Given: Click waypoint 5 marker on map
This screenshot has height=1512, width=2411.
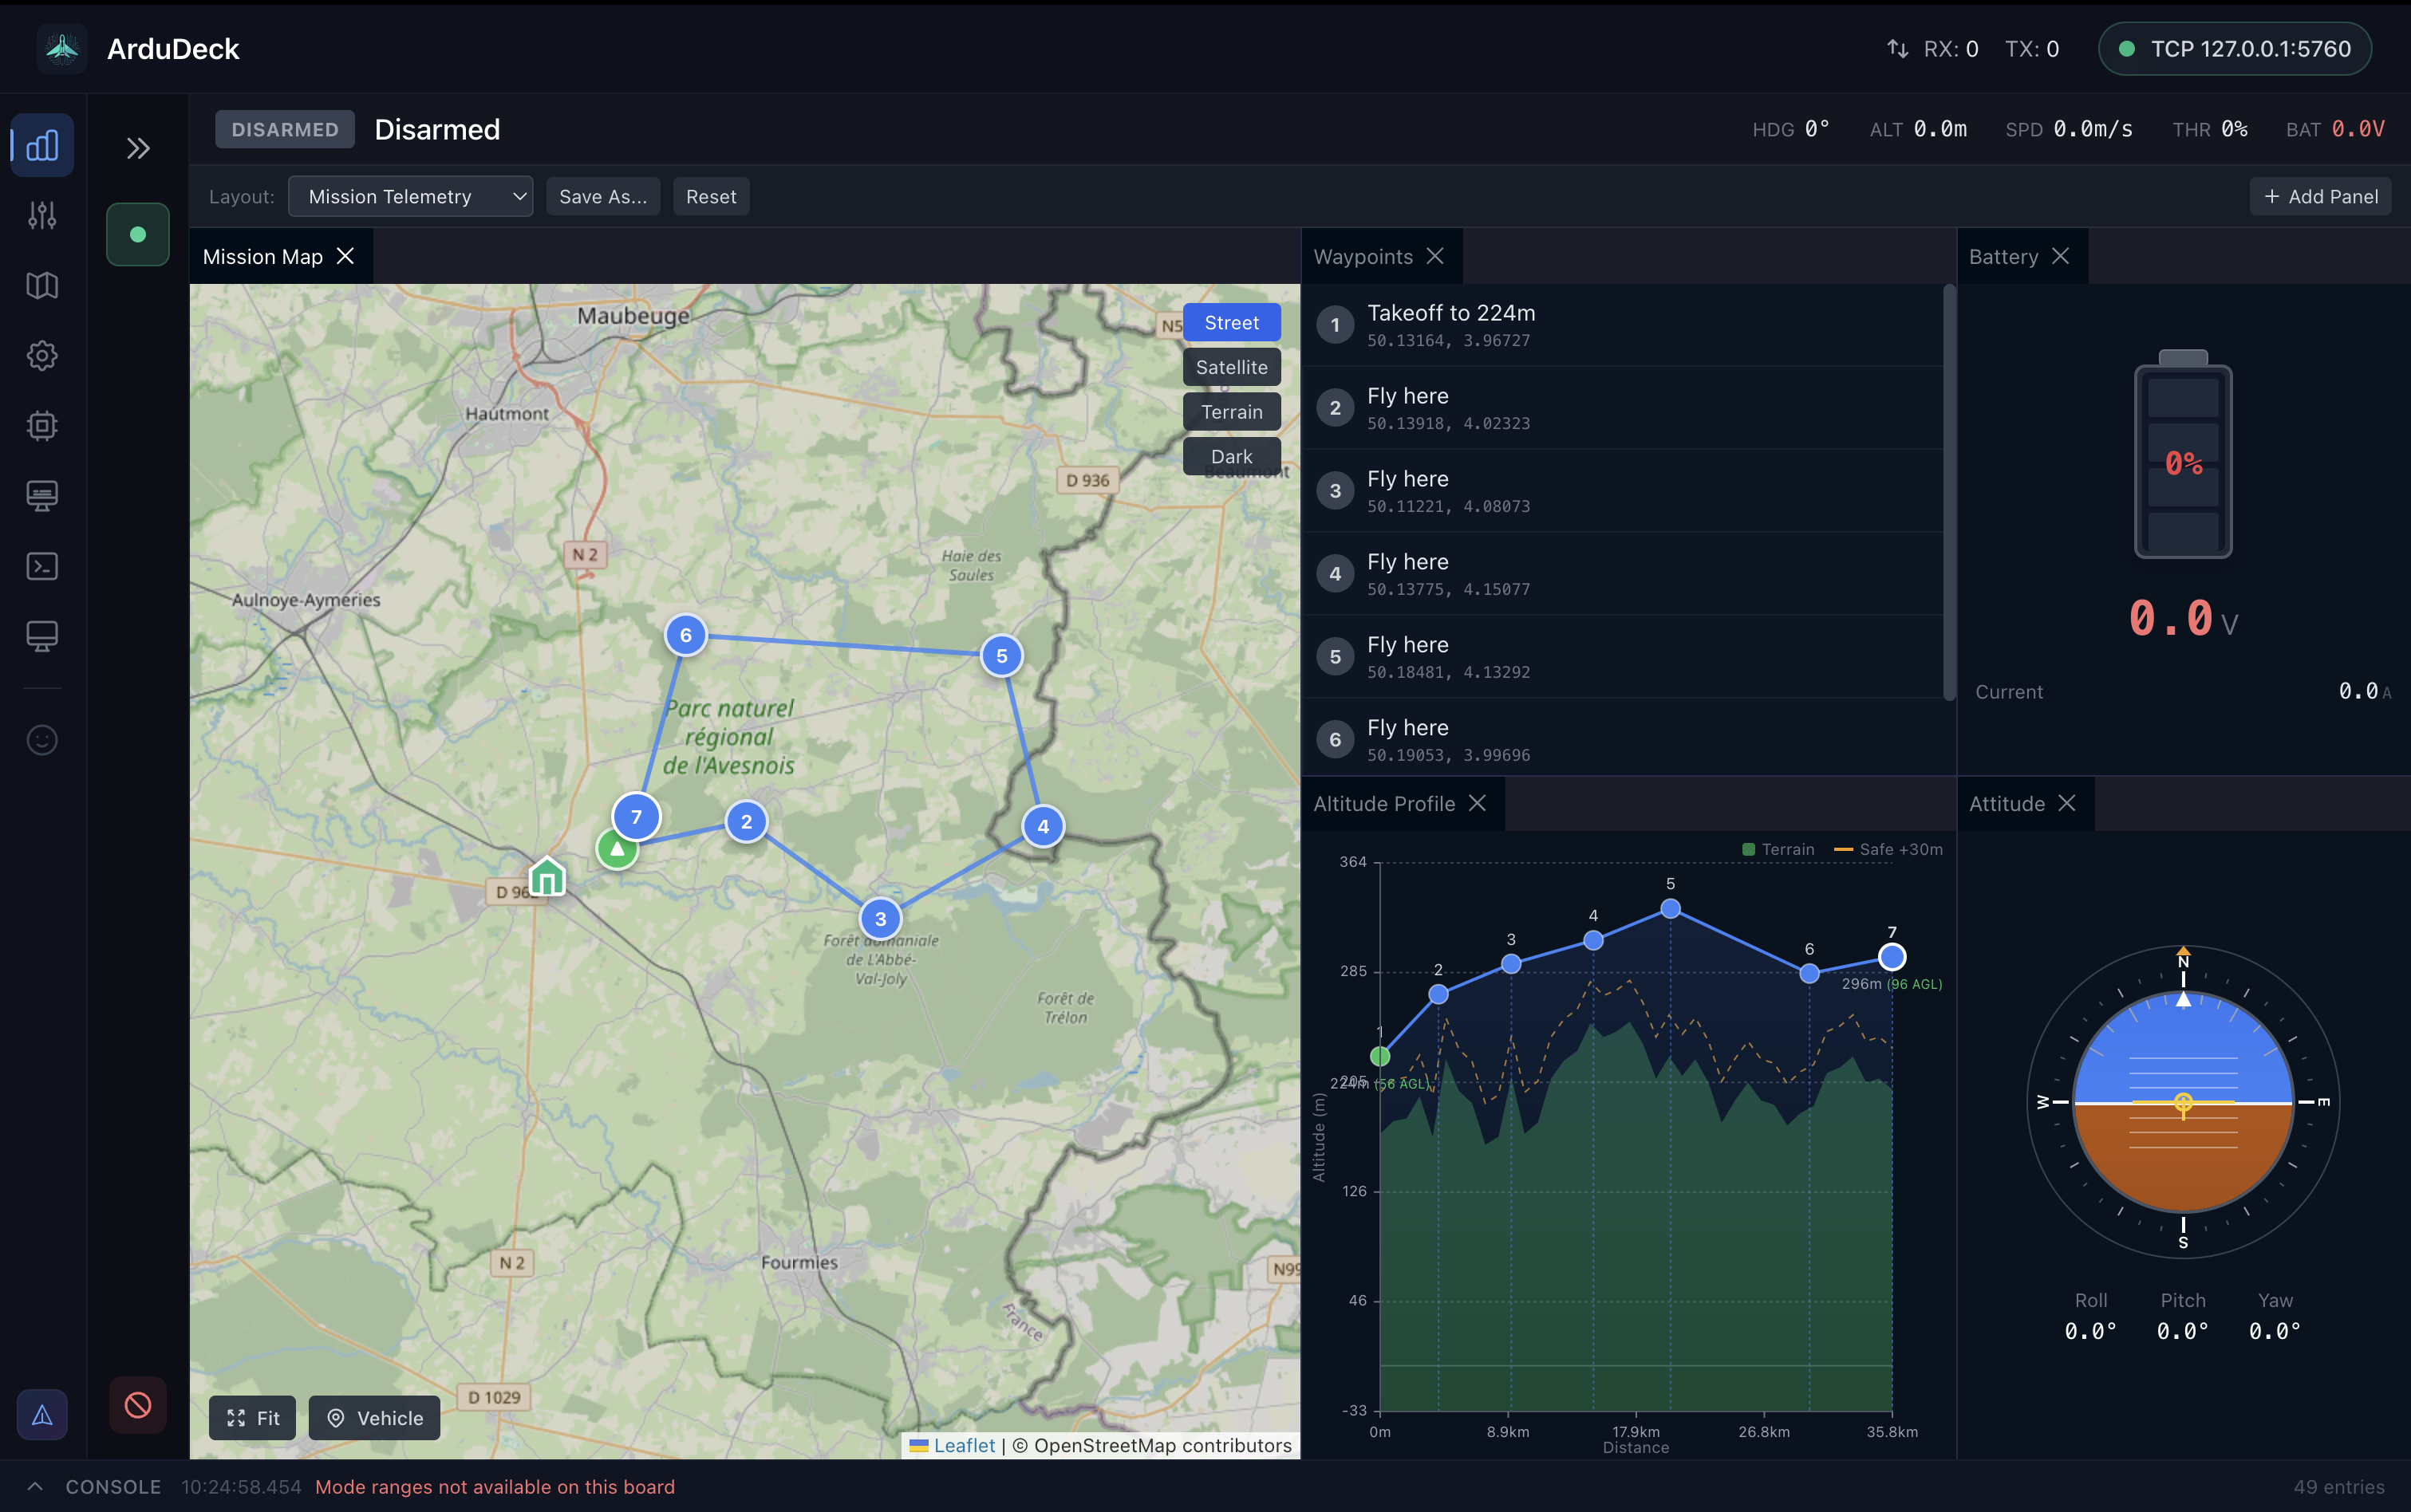Looking at the screenshot, I should coord(1001,656).
